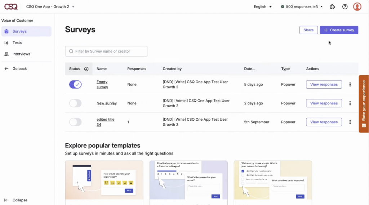The height and width of the screenshot is (205, 369).
Task: Open the New survey name link
Action: pyautogui.click(x=107, y=103)
